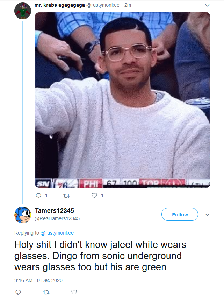
Task: Open the rustymonkee profile avatar
Action: pyautogui.click(x=23, y=11)
